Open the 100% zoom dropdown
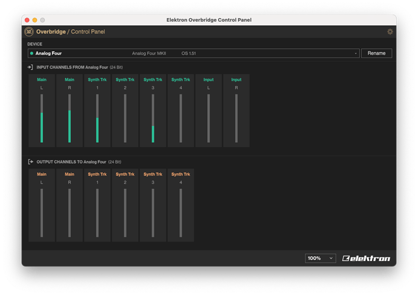 (320, 258)
